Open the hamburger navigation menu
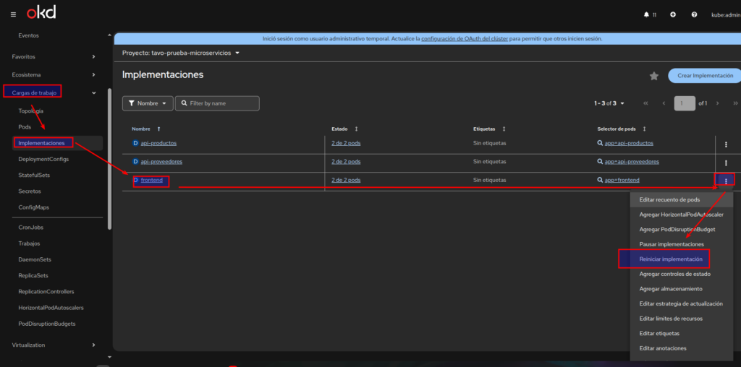741x367 pixels. 13,14
